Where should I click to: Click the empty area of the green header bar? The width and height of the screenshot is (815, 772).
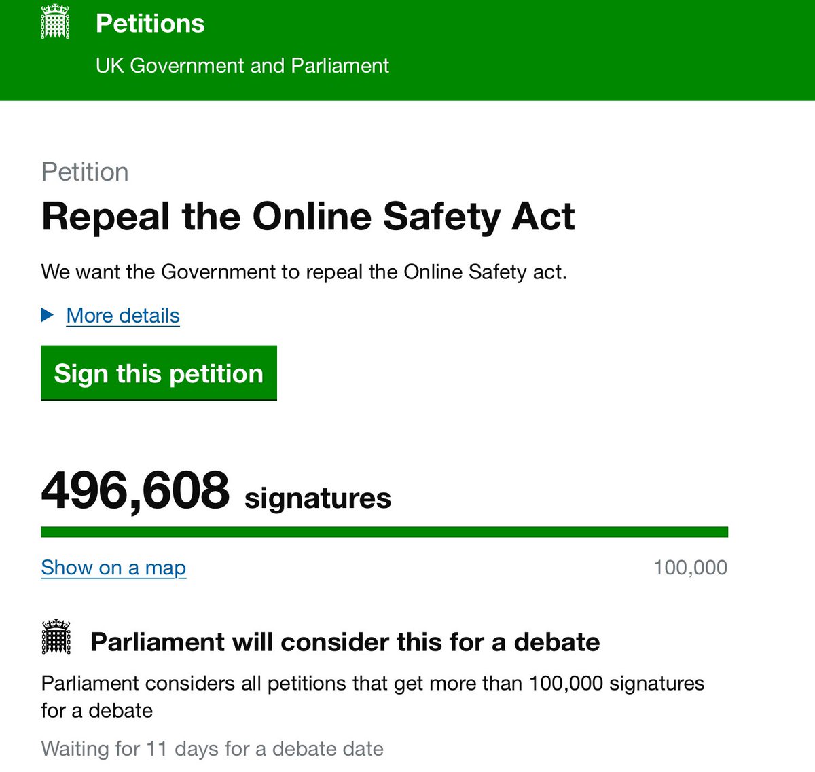598,50
